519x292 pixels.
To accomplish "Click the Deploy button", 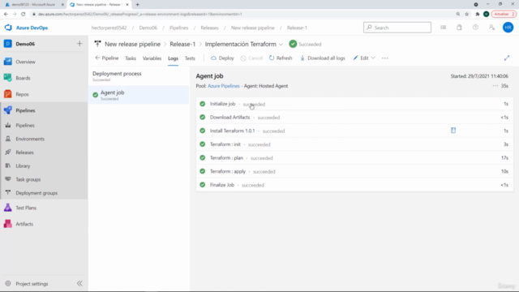I will (x=222, y=58).
